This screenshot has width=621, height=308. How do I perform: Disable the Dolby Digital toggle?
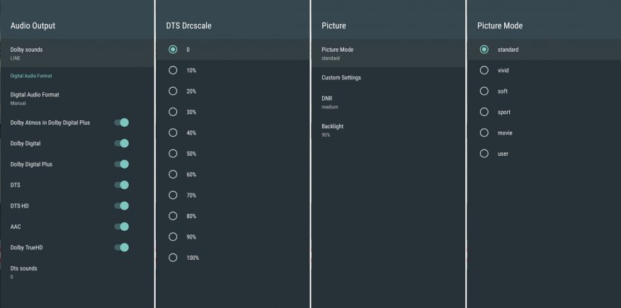click(122, 144)
